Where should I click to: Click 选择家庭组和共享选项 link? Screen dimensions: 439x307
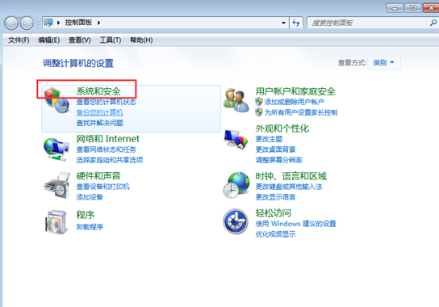click(110, 160)
